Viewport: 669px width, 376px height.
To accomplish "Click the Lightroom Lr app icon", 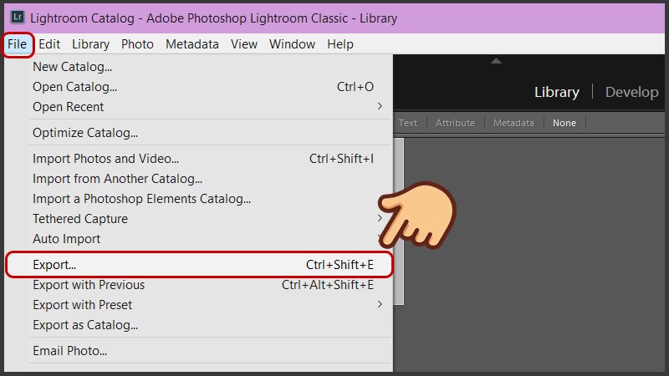I will (x=17, y=18).
